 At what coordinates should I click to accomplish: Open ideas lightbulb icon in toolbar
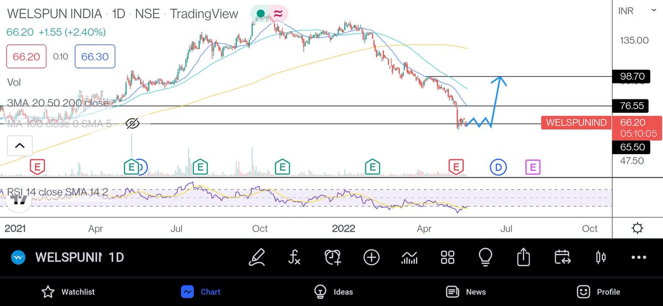tap(486, 257)
